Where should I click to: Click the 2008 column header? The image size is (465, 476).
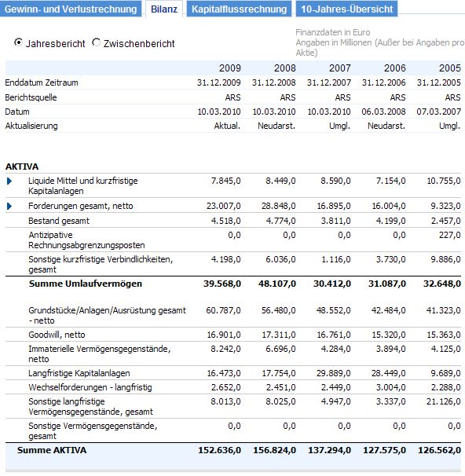pyautogui.click(x=284, y=68)
